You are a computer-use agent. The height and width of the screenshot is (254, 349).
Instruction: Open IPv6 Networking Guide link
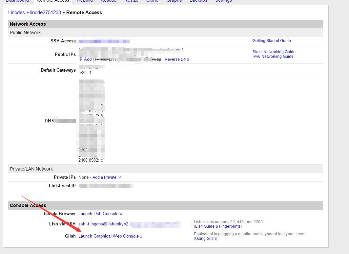(x=273, y=57)
